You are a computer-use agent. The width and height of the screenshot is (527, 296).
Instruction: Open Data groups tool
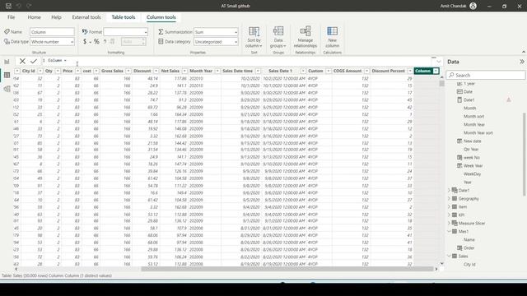tap(278, 37)
